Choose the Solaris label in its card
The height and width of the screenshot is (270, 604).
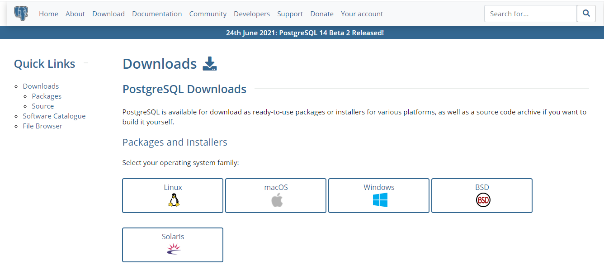click(173, 237)
